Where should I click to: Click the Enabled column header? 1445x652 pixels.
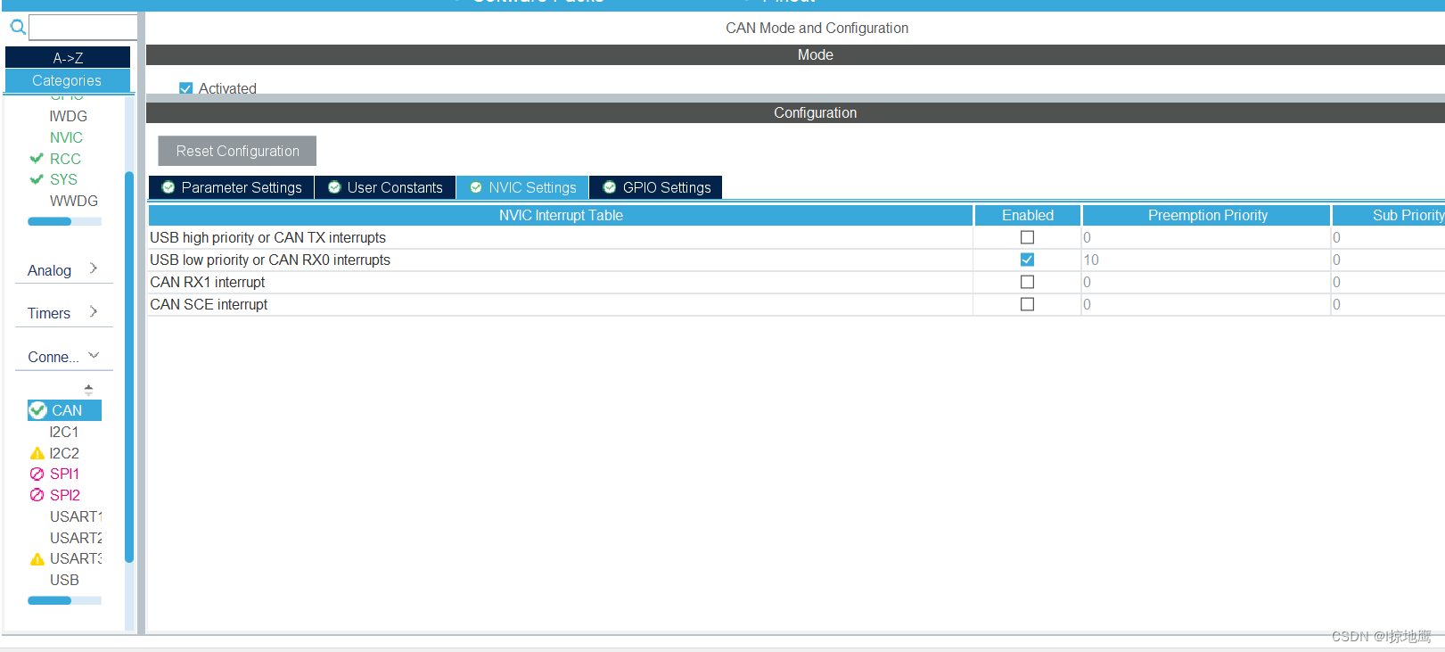click(1028, 215)
